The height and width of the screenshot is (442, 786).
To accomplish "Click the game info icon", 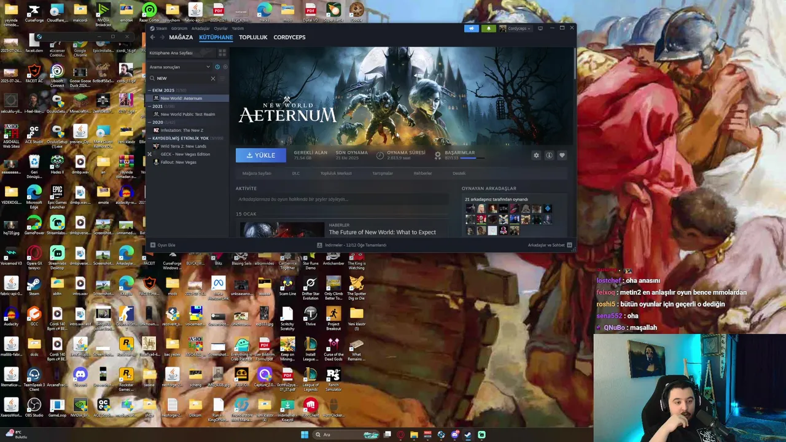I will pyautogui.click(x=549, y=155).
